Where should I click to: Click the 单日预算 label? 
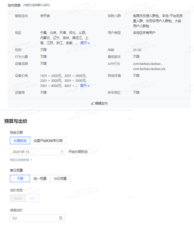point(16,171)
